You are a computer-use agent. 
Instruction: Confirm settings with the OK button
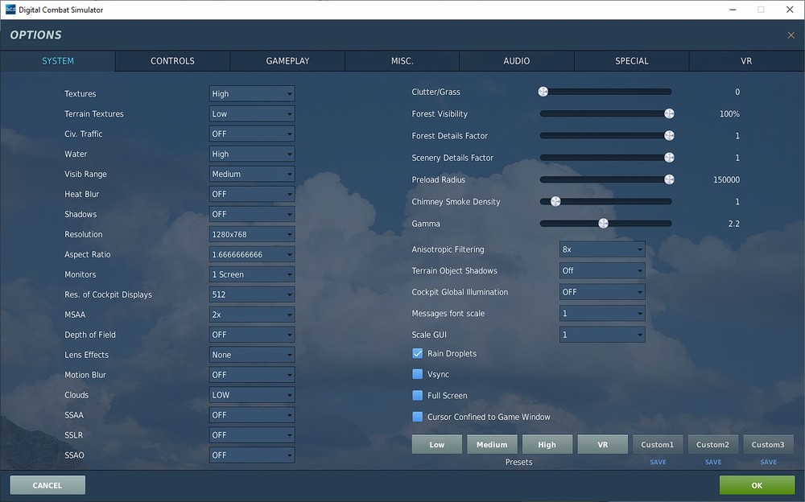point(756,485)
